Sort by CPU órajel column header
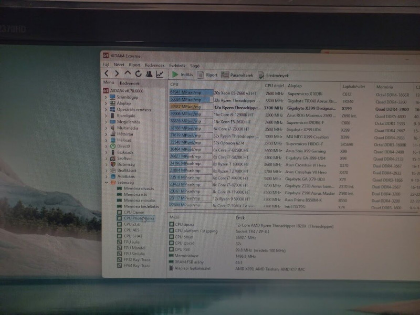This screenshot has width=420, height=315. (274, 86)
